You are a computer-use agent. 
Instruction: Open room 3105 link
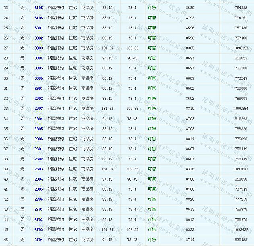pyautogui.click(x=39, y=8)
